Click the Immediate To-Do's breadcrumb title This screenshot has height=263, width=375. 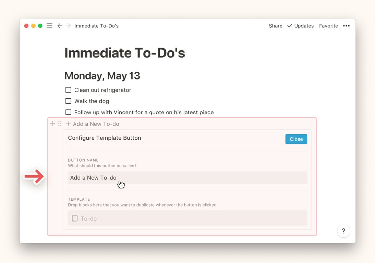click(x=96, y=26)
